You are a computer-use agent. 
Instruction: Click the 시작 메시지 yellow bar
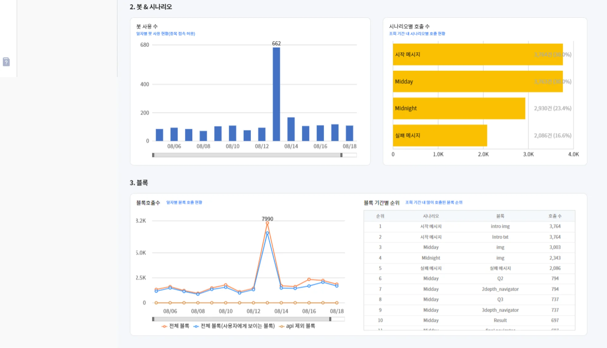[477, 54]
